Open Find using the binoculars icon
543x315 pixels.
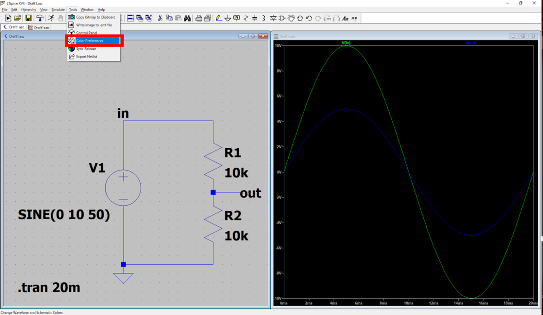[x=186, y=18]
